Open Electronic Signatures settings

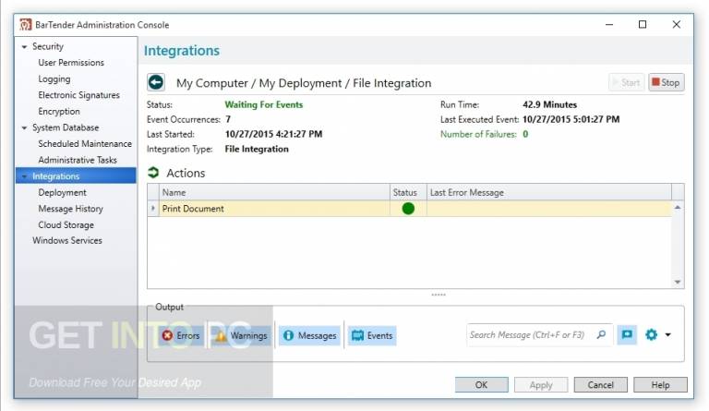point(79,95)
